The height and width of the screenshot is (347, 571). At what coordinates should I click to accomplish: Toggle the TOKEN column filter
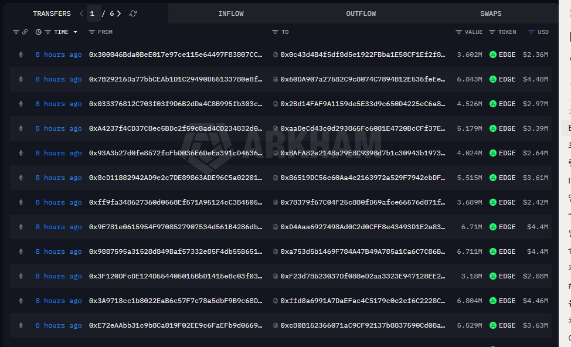tap(492, 32)
